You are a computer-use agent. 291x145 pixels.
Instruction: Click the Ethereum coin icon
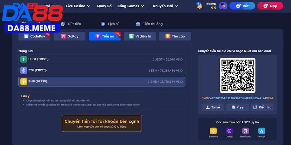tap(24, 70)
